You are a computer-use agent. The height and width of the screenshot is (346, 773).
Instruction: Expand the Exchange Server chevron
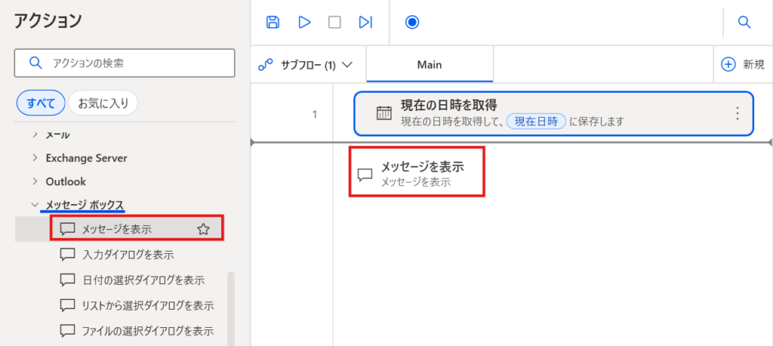tap(35, 158)
